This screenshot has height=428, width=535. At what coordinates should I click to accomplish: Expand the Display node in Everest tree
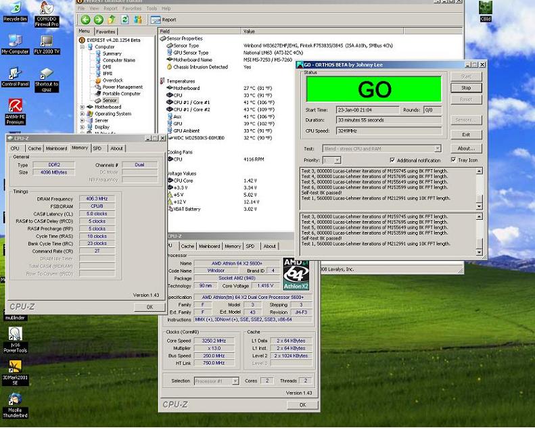click(x=83, y=127)
